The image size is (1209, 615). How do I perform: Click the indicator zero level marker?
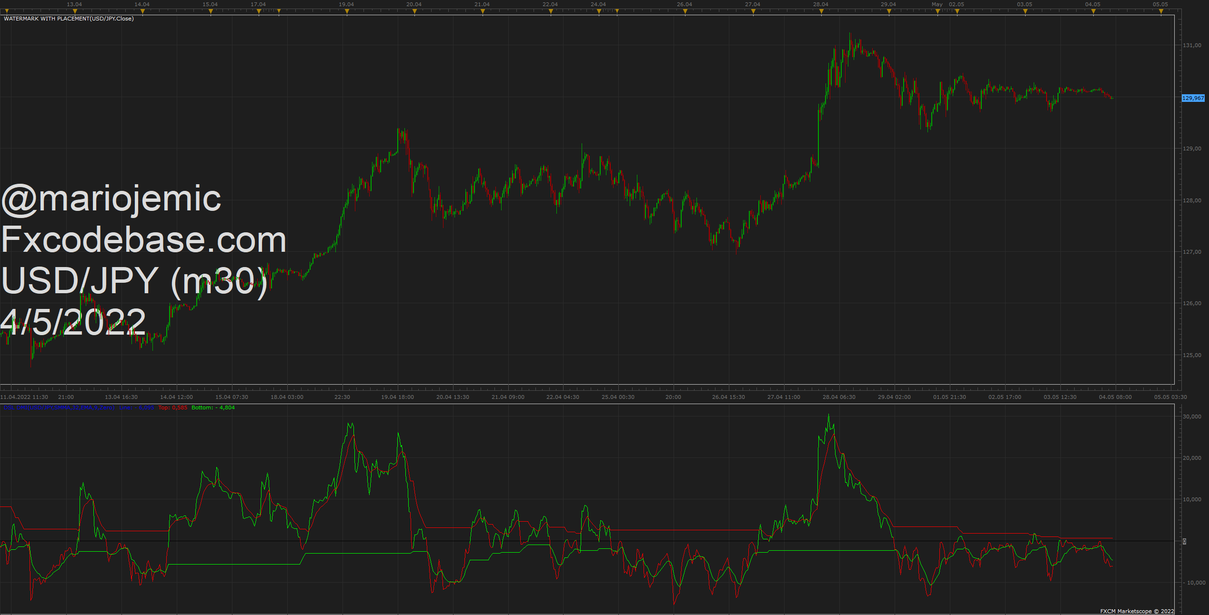[x=1185, y=541]
